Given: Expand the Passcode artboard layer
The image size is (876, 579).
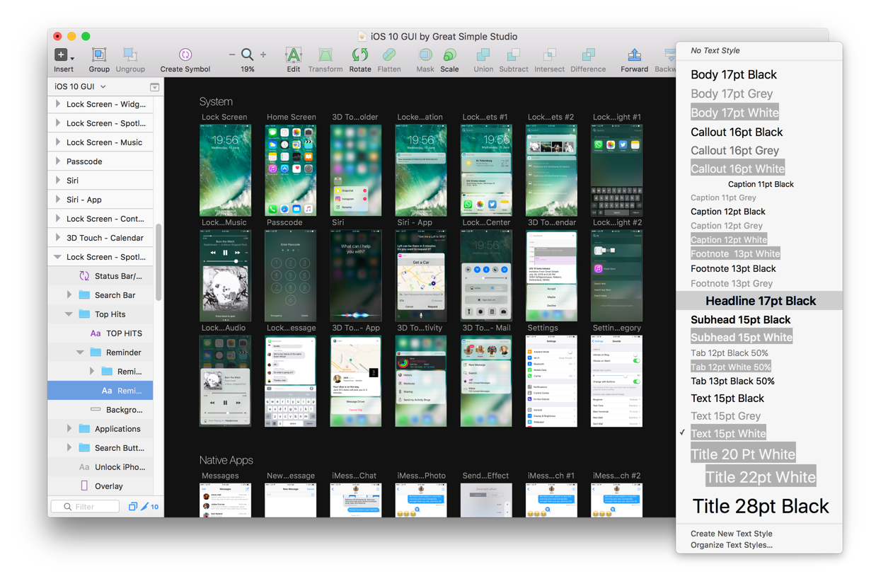Looking at the screenshot, I should (x=58, y=161).
